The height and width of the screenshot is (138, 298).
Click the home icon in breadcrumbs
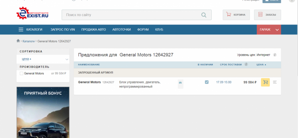pyautogui.click(x=18, y=41)
